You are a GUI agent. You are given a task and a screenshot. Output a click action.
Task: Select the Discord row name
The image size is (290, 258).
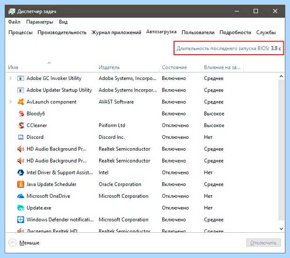[35, 137]
